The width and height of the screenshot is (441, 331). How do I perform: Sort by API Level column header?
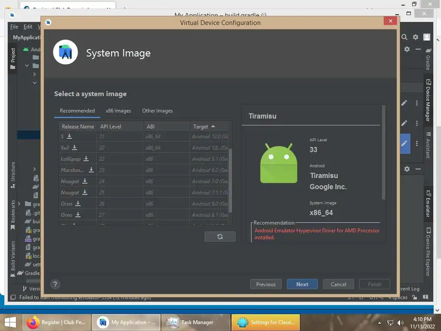pos(120,127)
